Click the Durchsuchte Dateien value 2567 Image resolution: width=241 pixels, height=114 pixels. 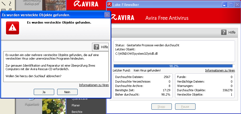(167, 77)
